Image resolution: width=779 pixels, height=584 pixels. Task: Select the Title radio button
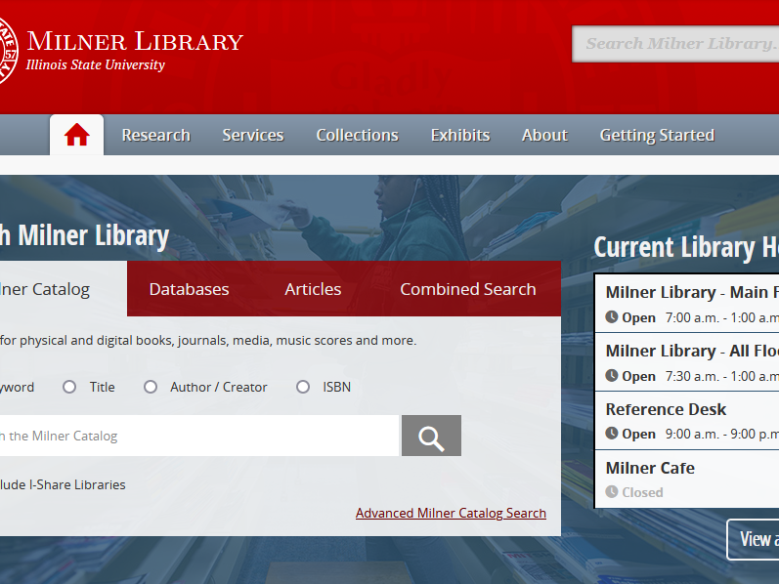tap(69, 387)
